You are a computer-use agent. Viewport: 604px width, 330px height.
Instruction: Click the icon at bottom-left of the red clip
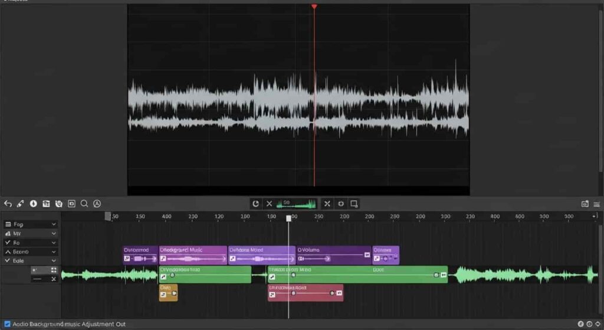tap(272, 295)
